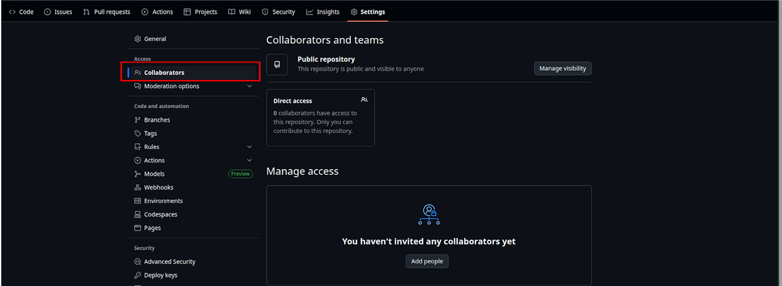
Task: Click the Deploy keys key icon
Action: [138, 275]
